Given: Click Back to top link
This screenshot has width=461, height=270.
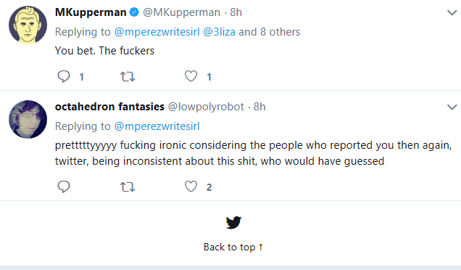Looking at the screenshot, I should pyautogui.click(x=233, y=247).
